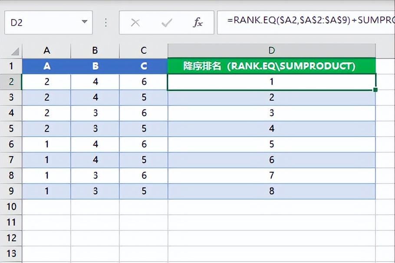Image resolution: width=395 pixels, height=263 pixels.
Task: Select column B header
Action: coord(95,51)
